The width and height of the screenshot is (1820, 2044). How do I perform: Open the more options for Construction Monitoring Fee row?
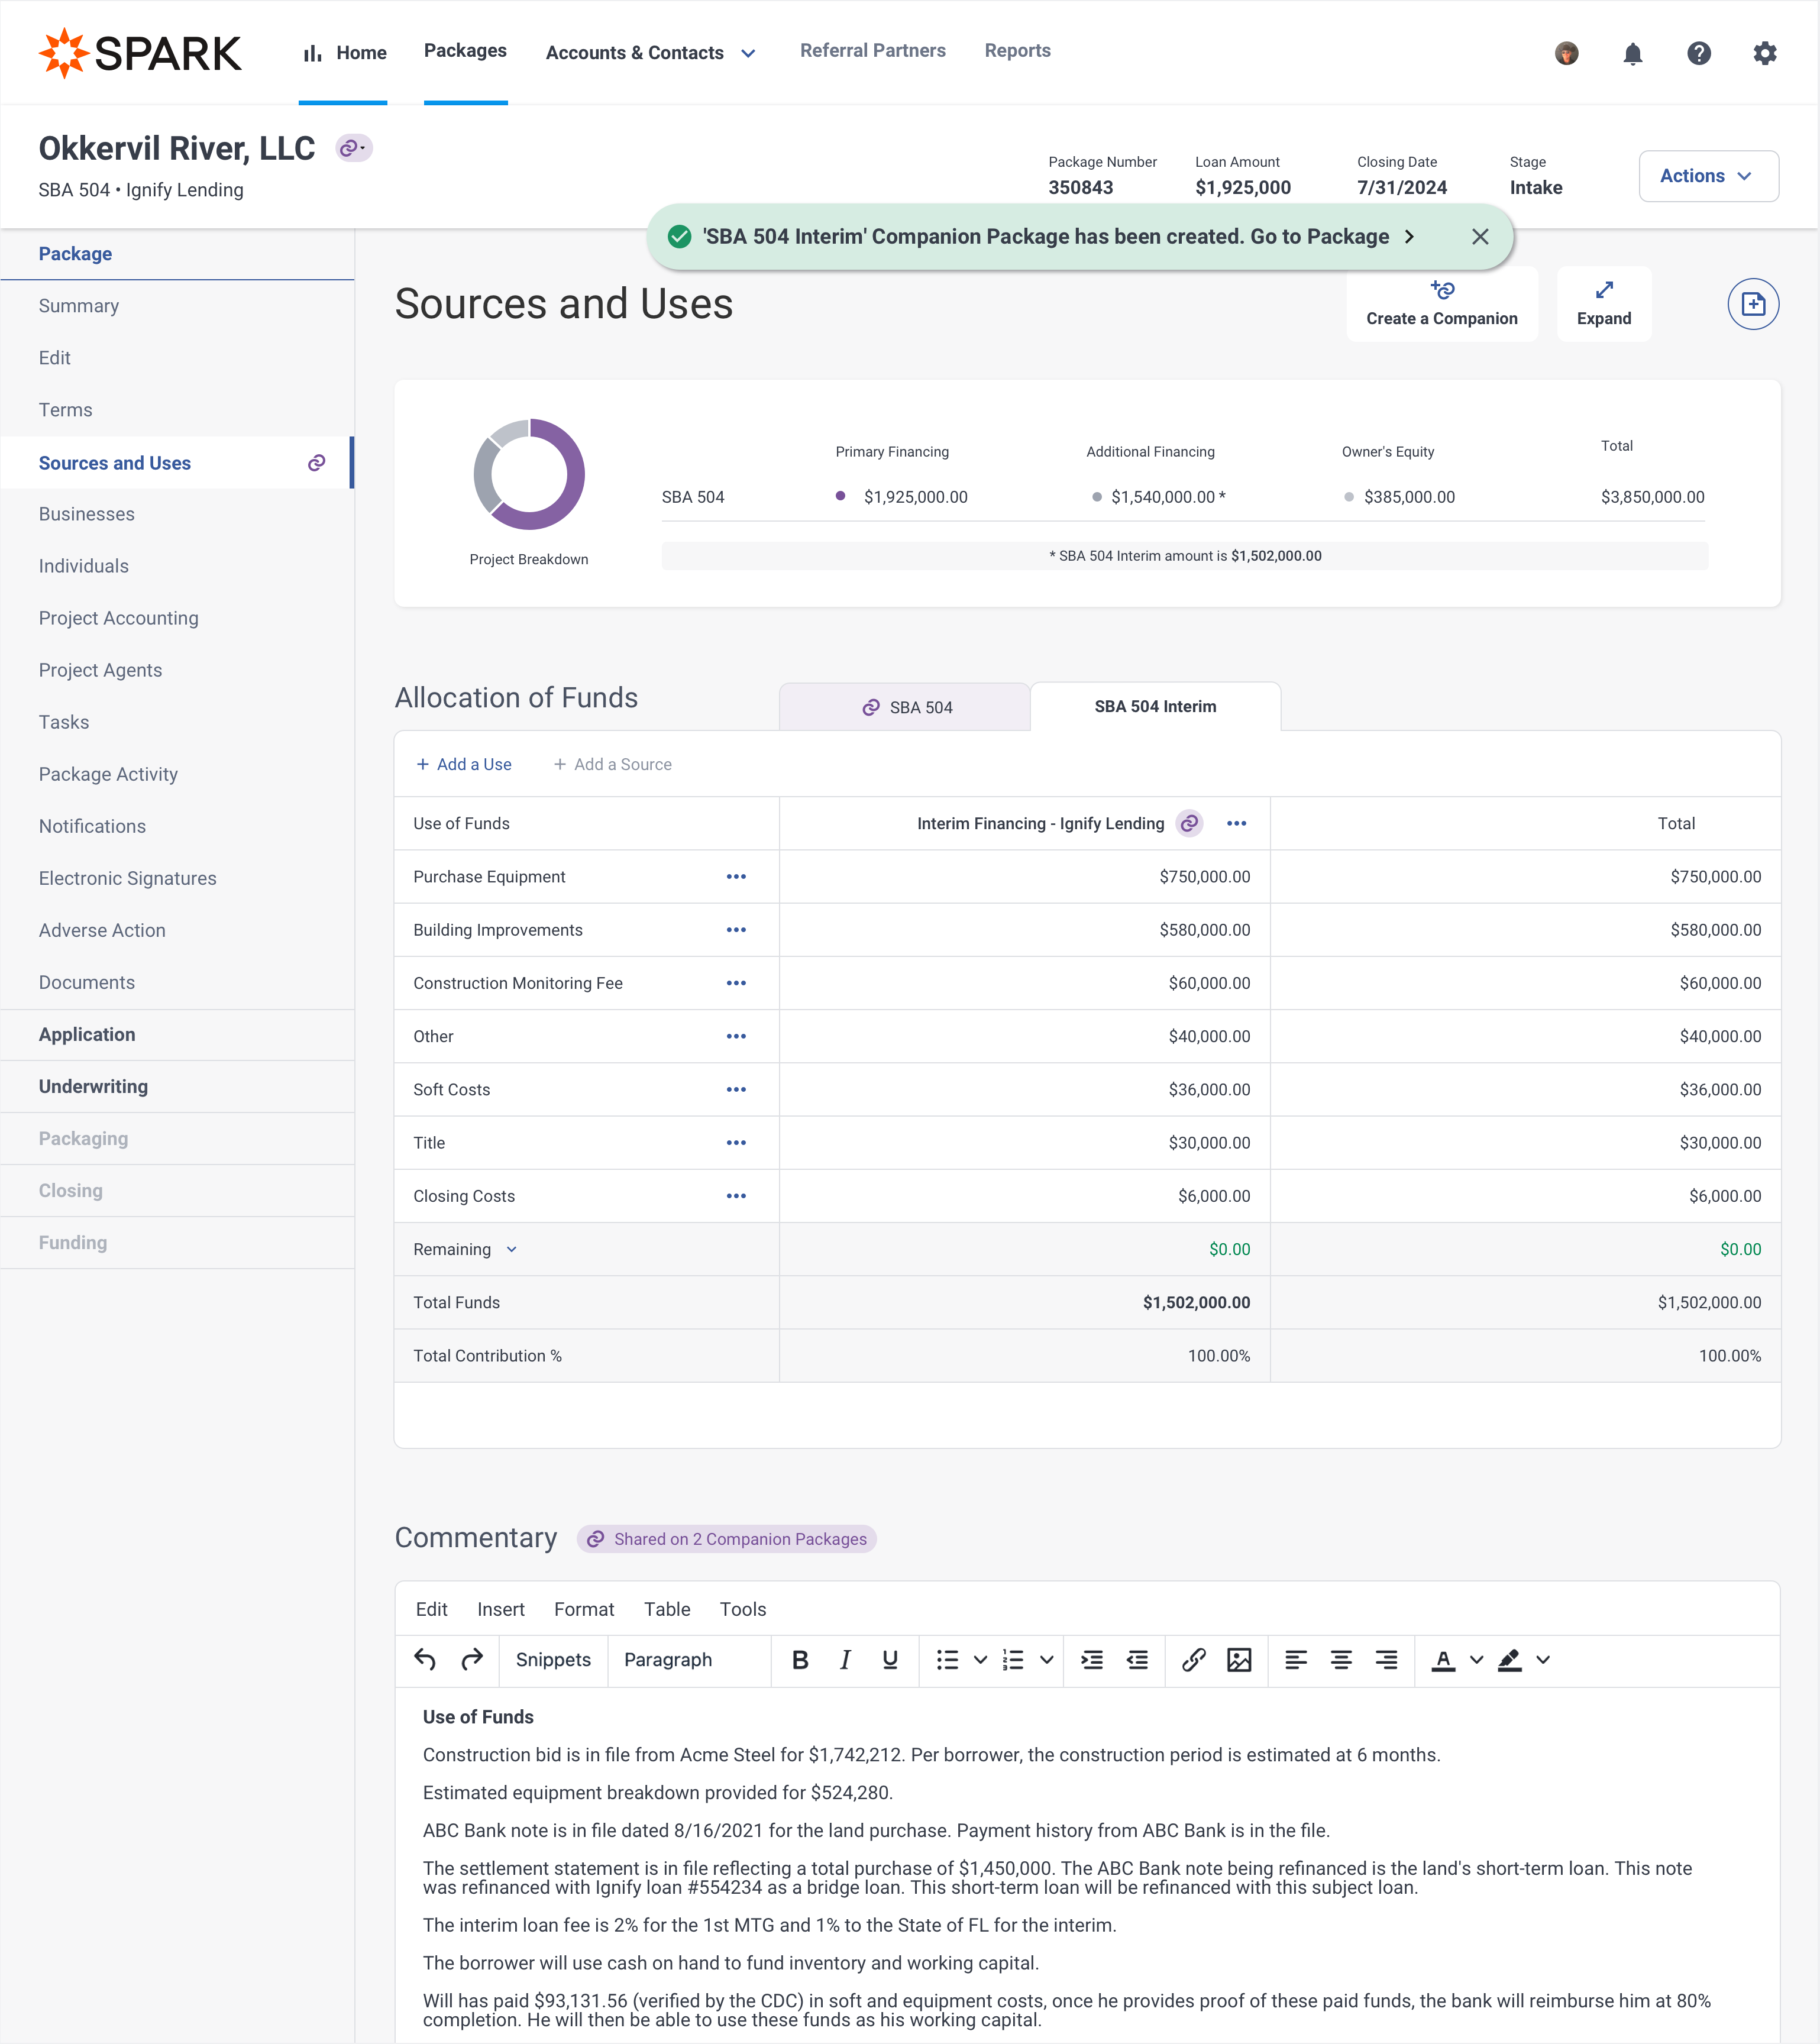tap(736, 983)
